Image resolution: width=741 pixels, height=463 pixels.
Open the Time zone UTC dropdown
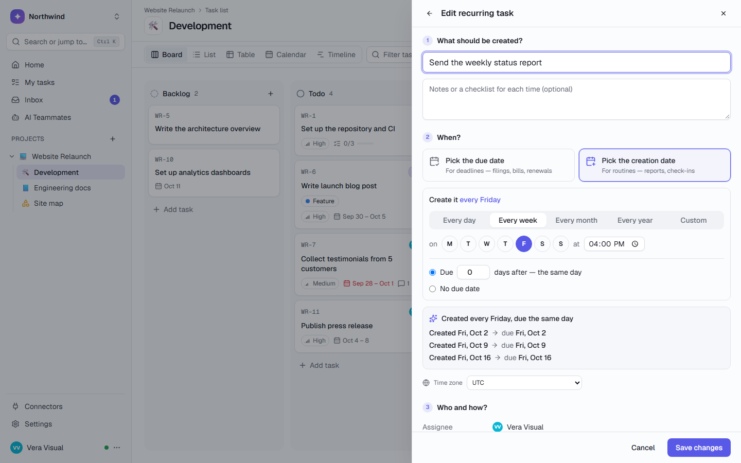(x=524, y=383)
